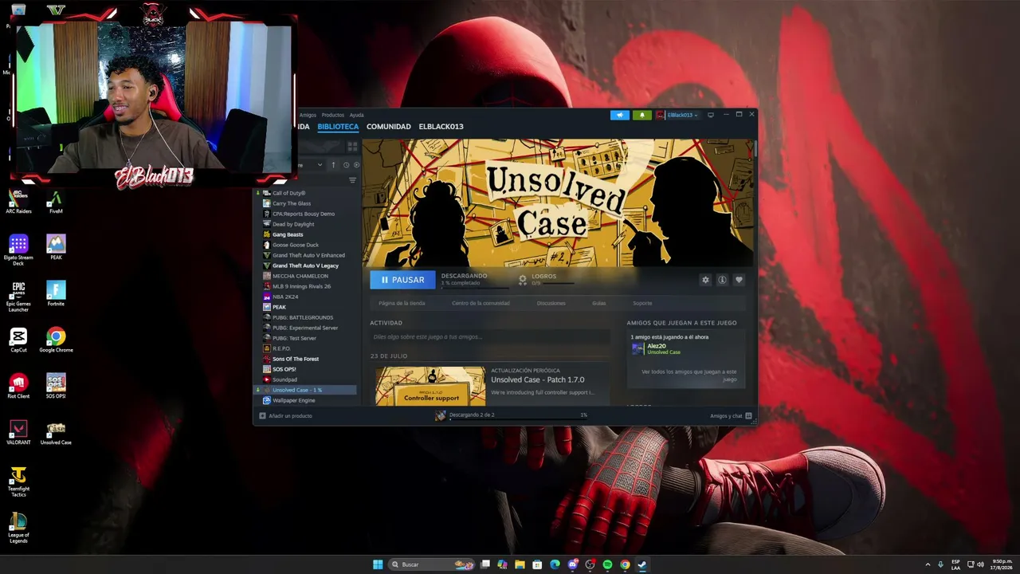
Task: Switch to BIBLIOTECA tab
Action: click(x=338, y=127)
